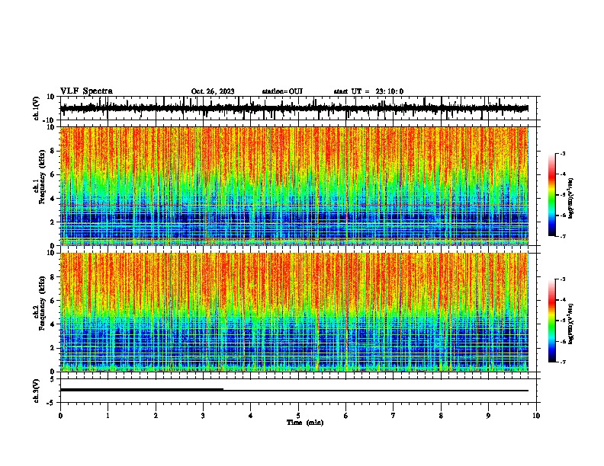Click the ch.1 color bar log(PSD) unit label
604x466 pixels.
570,198
